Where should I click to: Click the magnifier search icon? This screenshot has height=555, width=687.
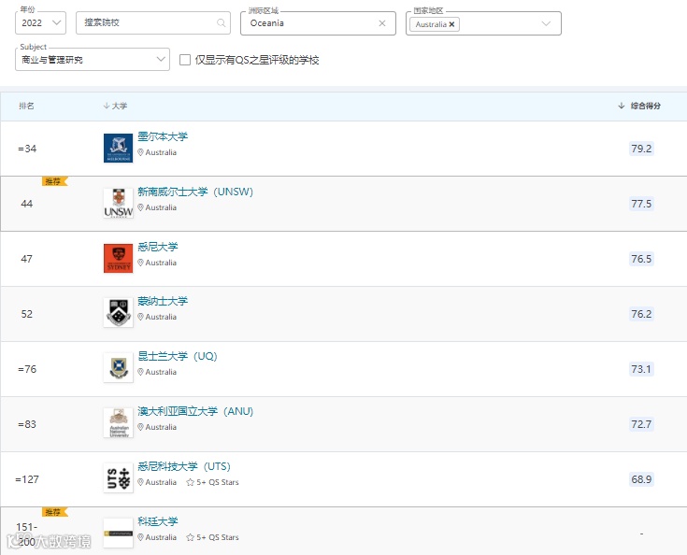click(x=222, y=22)
